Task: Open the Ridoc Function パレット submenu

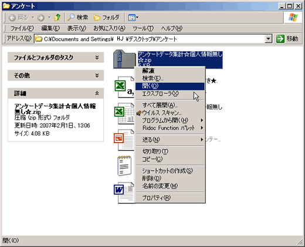Action: [x=170, y=128]
